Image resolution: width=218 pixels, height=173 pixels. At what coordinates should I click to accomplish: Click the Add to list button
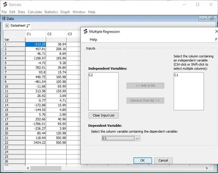(145, 86)
